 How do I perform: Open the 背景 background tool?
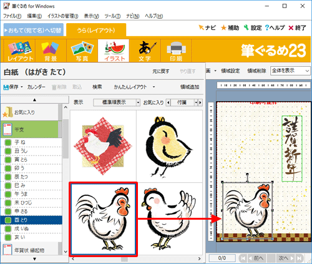tap(51, 51)
